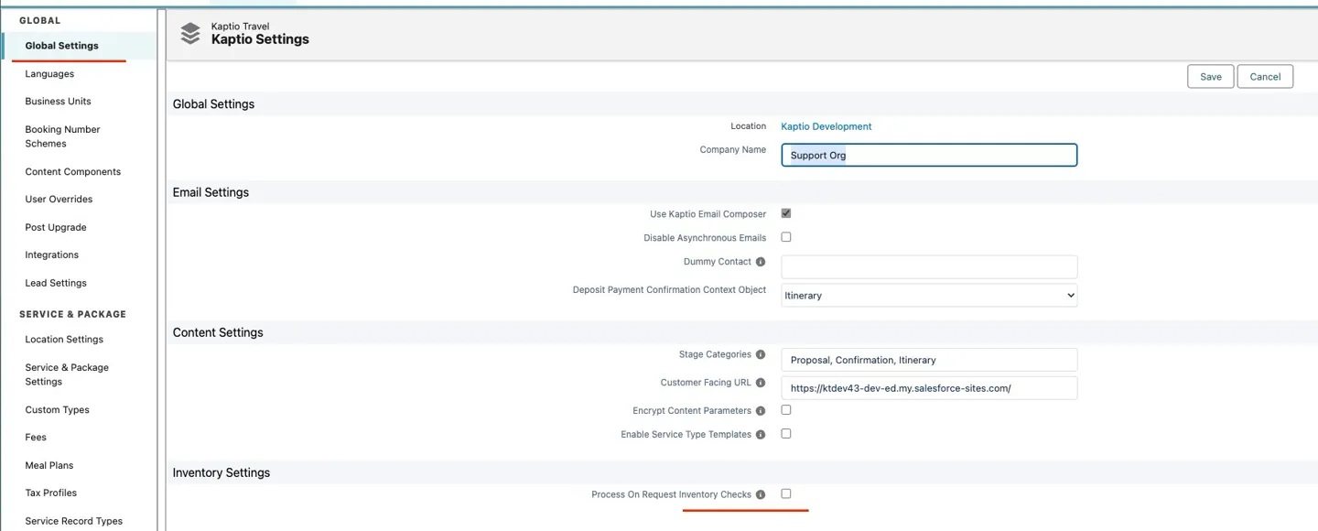Go to Integrations settings page
1318x531 pixels.
tap(52, 255)
